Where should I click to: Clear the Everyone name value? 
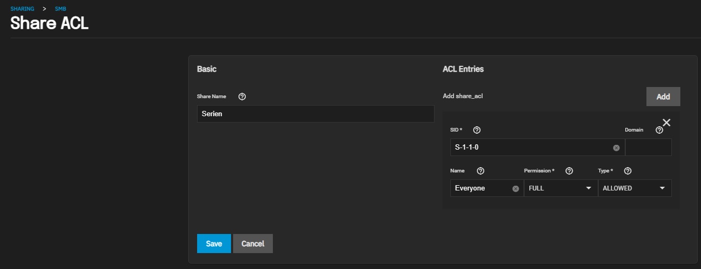(x=516, y=188)
